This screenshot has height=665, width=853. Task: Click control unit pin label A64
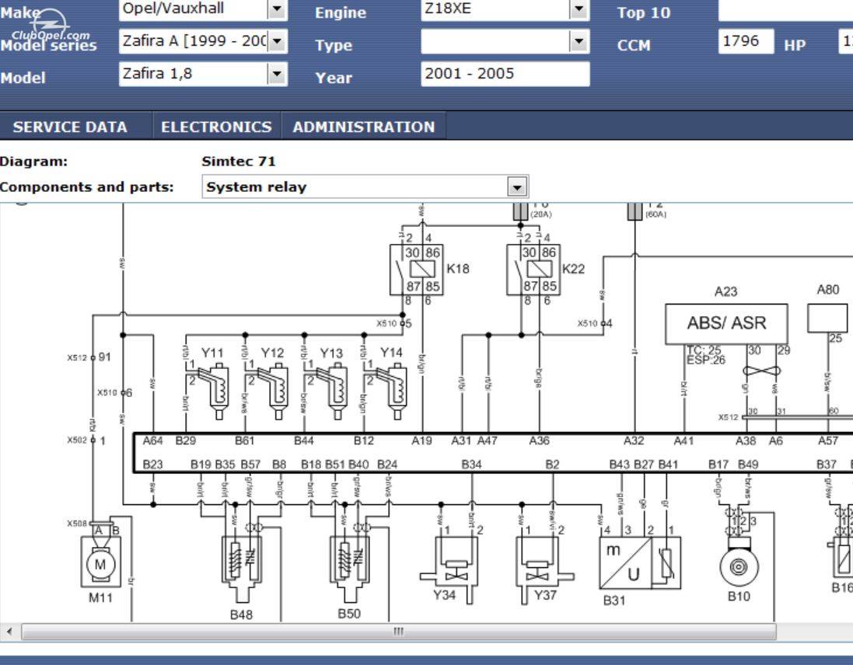pos(153,440)
